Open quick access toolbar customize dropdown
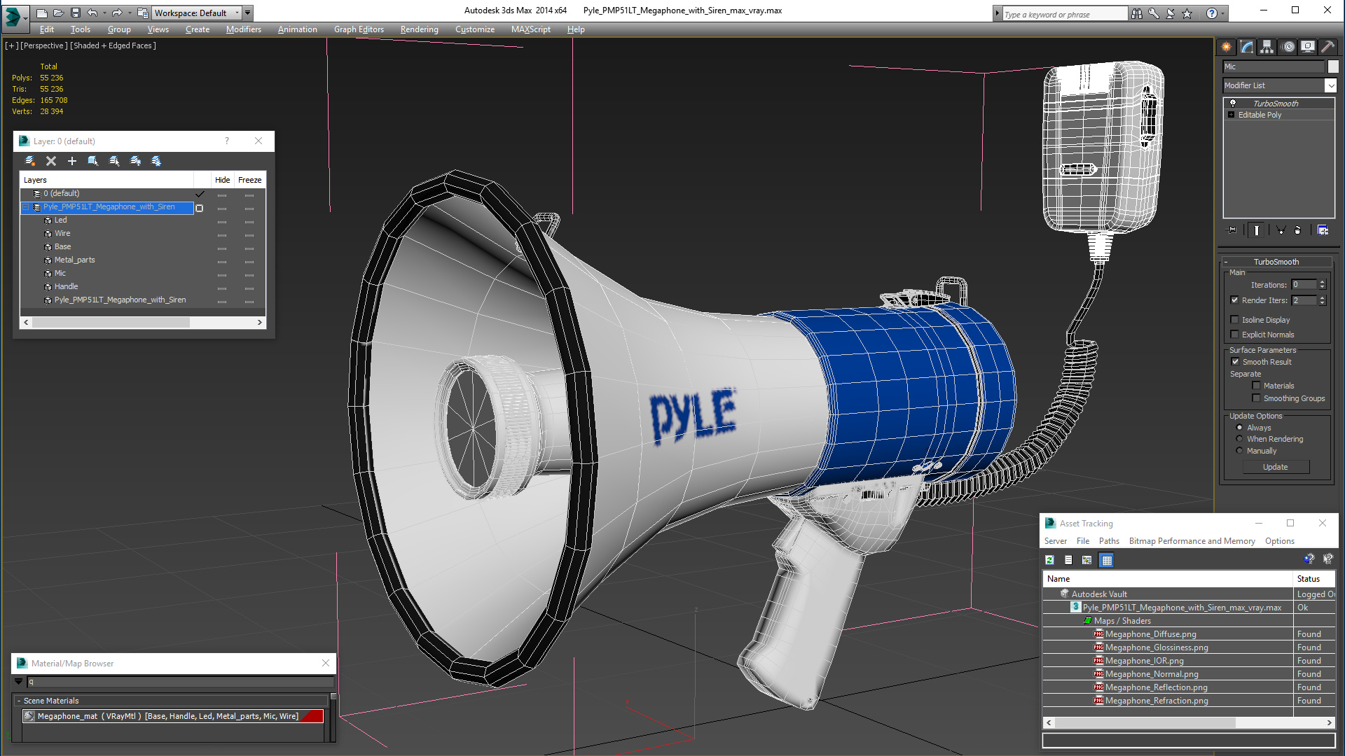The width and height of the screenshot is (1345, 756). (x=249, y=13)
